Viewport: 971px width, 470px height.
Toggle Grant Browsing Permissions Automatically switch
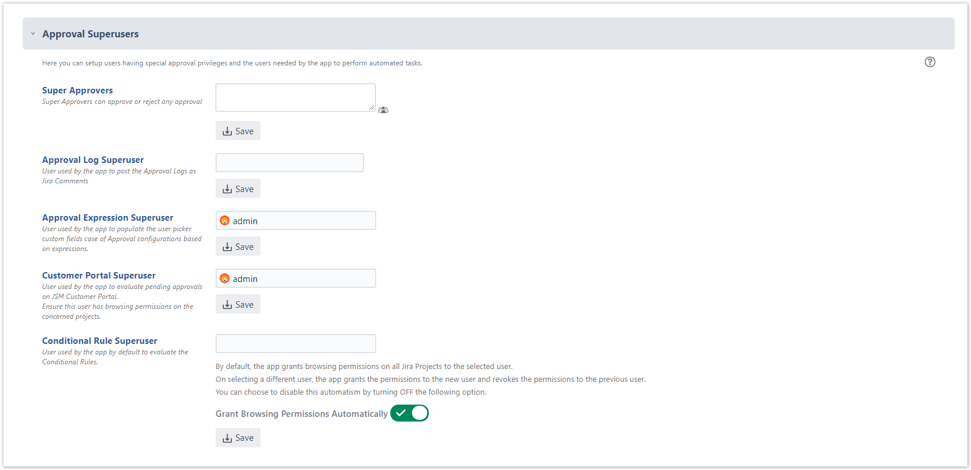point(409,413)
